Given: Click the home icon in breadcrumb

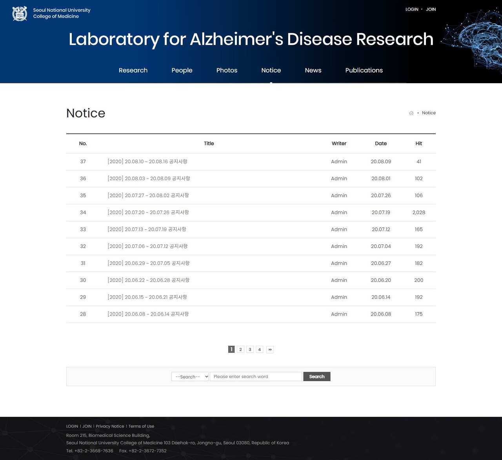Looking at the screenshot, I should click(x=411, y=113).
